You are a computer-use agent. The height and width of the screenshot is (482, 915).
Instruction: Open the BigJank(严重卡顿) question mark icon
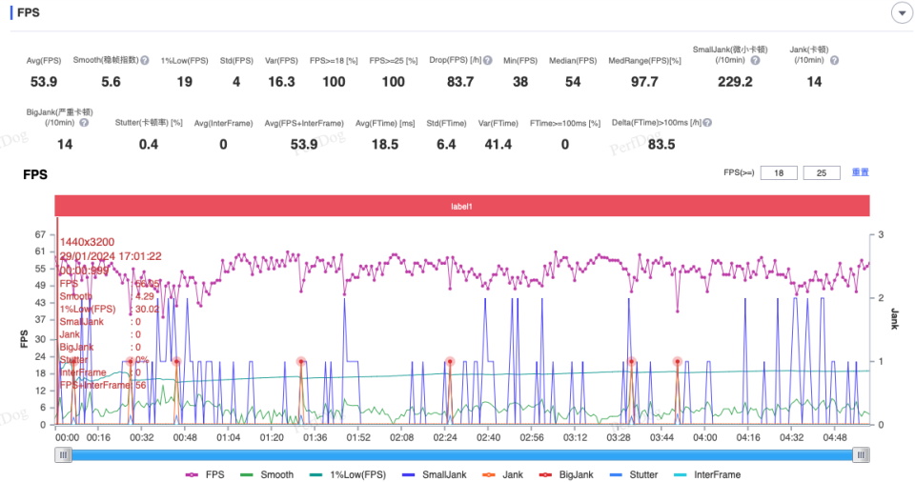[x=84, y=123]
